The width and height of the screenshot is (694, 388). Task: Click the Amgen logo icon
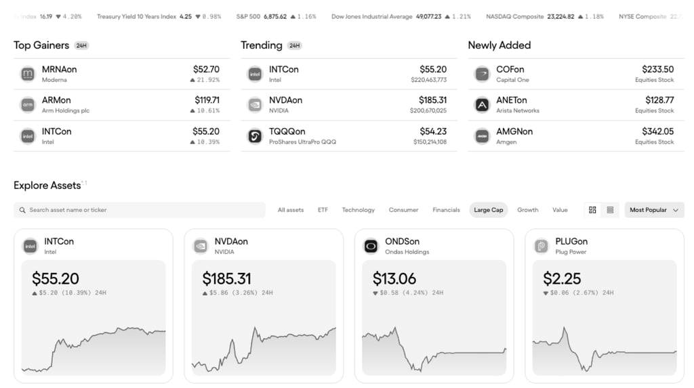coord(482,136)
